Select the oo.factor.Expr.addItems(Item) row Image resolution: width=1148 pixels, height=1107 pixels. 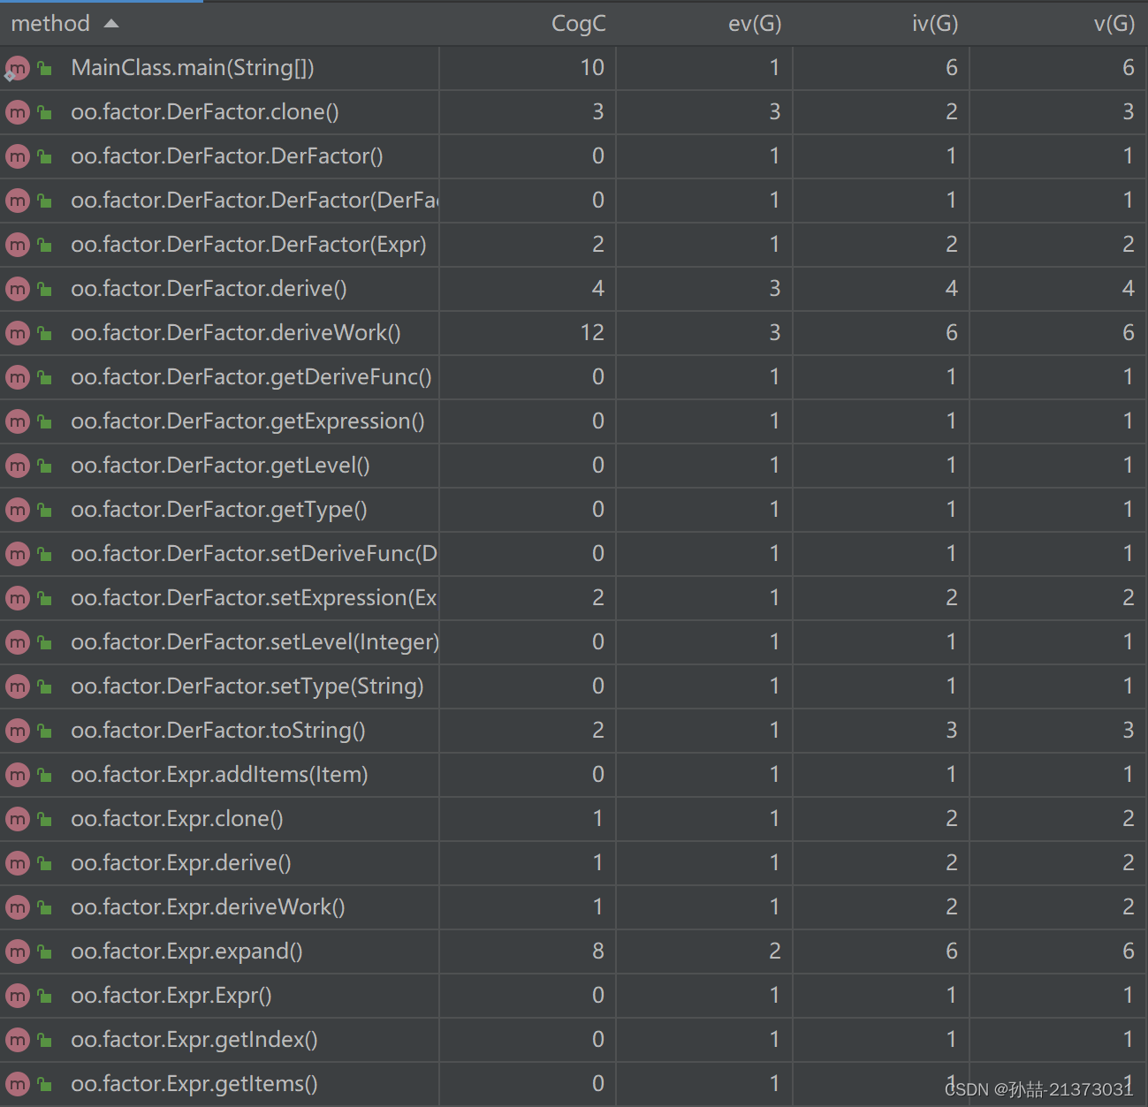pyautogui.click(x=574, y=775)
